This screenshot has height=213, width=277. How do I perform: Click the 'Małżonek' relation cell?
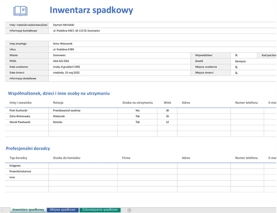(x=83, y=116)
